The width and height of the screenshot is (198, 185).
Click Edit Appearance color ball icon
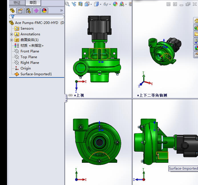(x=115, y=4)
